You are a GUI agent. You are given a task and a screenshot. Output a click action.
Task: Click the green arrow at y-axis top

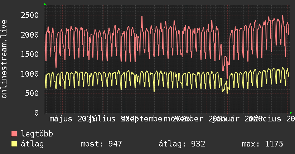point(45,4)
